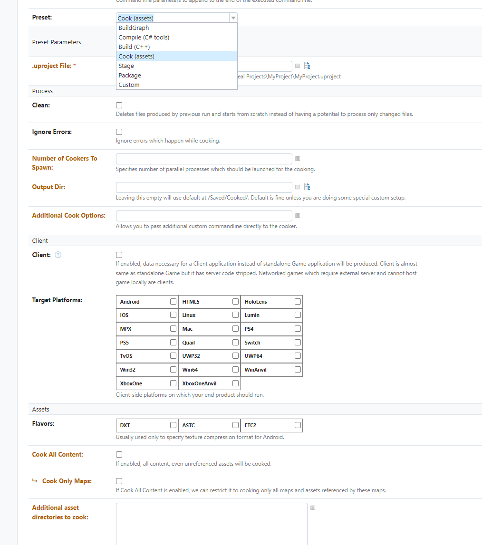The image size is (482, 545).
Task: Check the Lumin target platform
Action: (x=298, y=315)
